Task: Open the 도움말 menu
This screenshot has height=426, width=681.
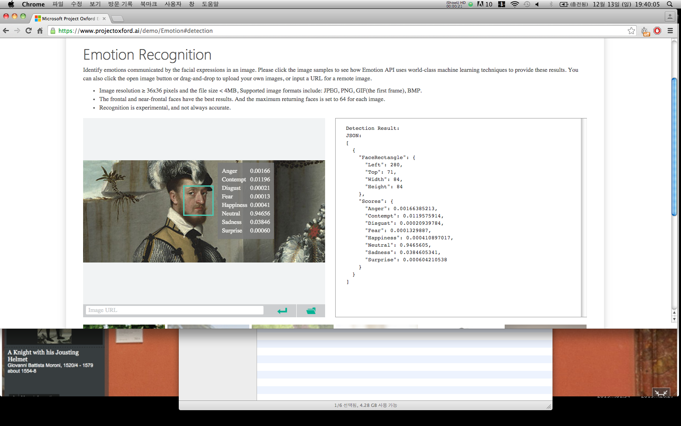Action: [210, 4]
